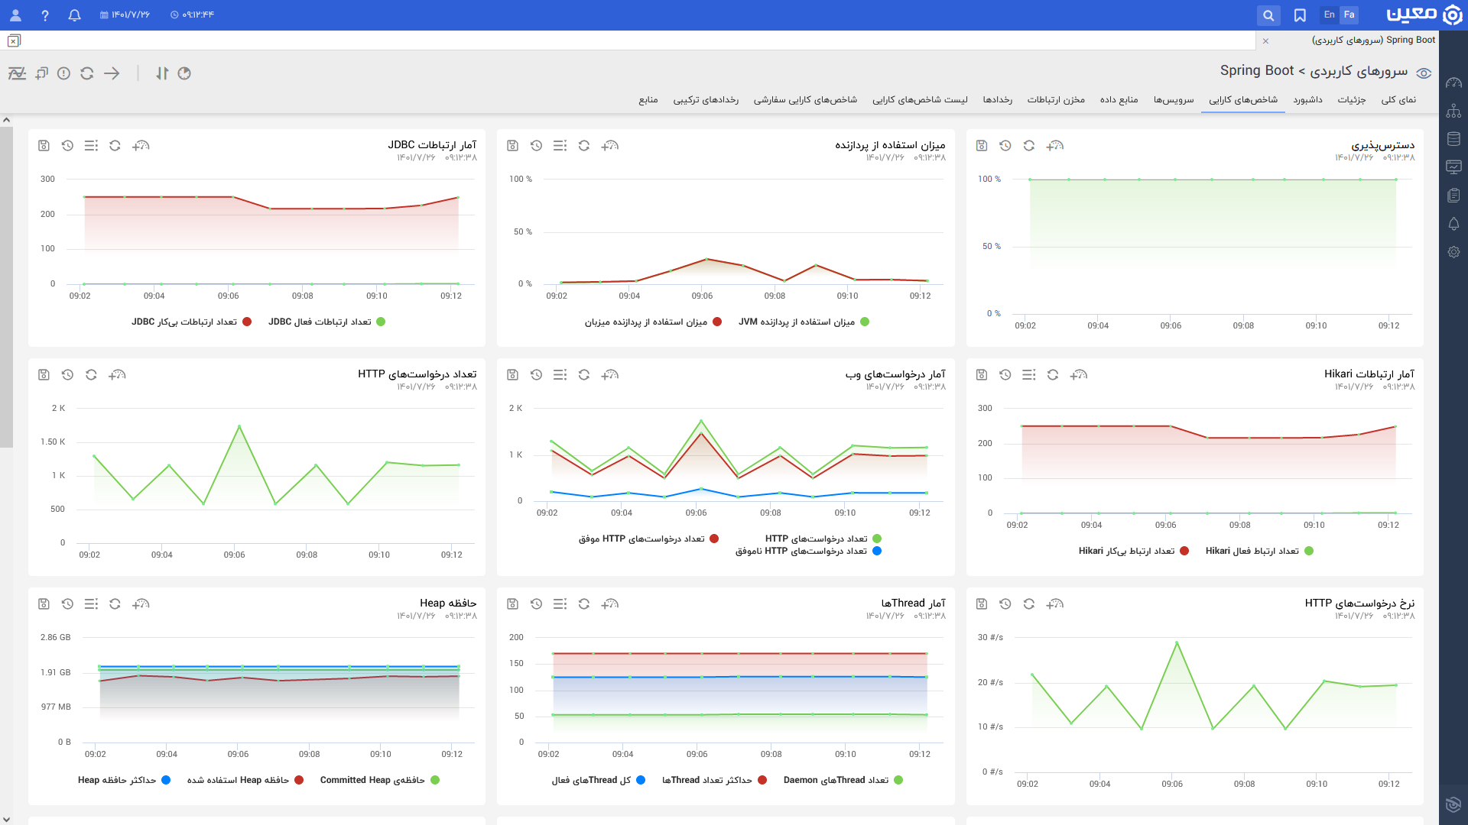Open history for the availability chart

point(1005,145)
